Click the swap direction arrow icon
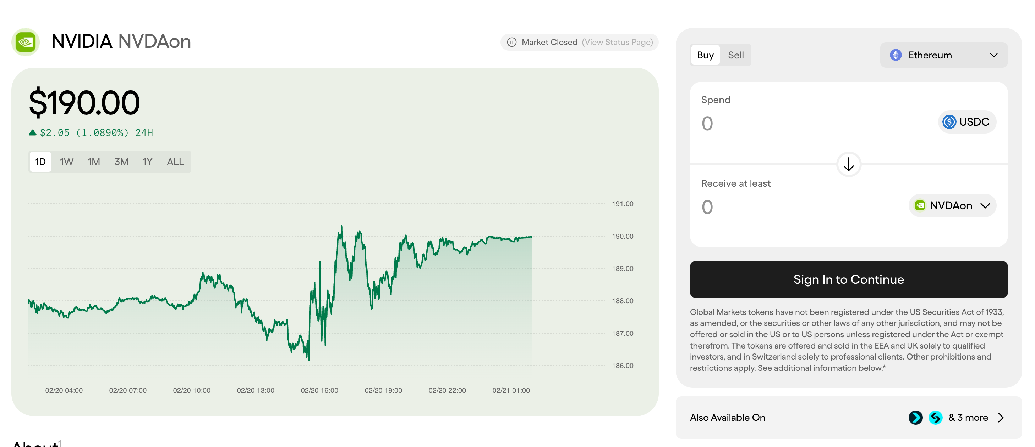 tap(848, 164)
